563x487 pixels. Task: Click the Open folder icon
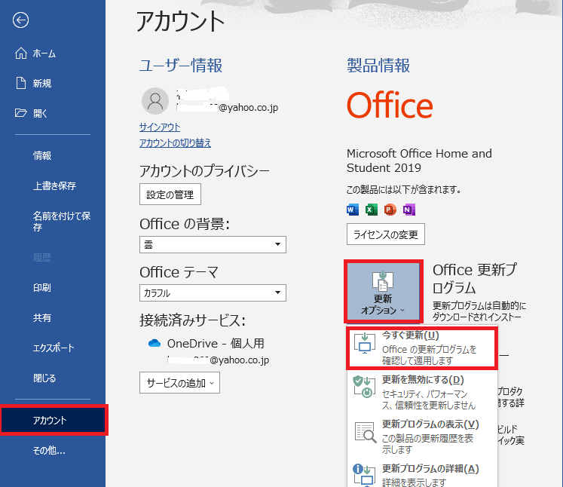[x=21, y=113]
